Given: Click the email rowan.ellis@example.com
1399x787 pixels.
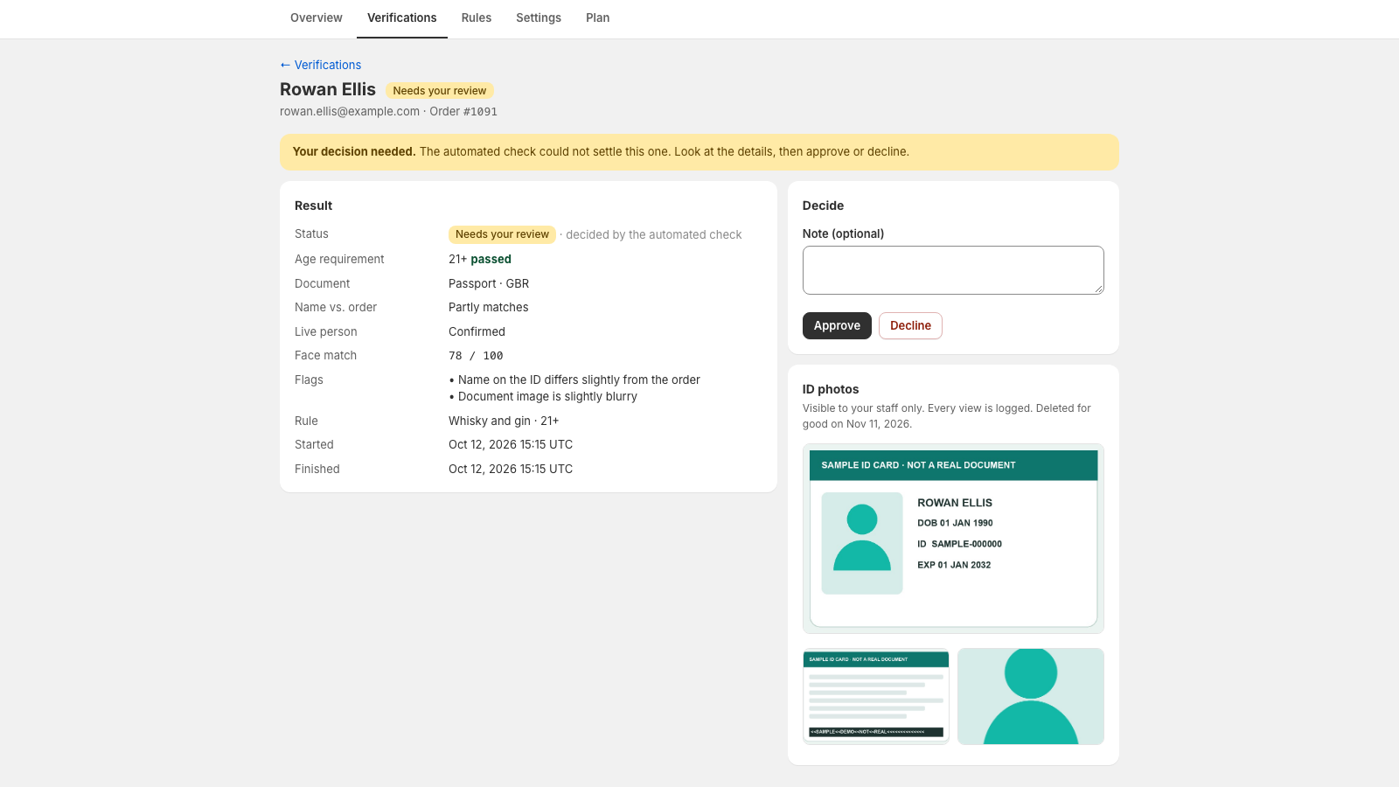Looking at the screenshot, I should point(350,111).
